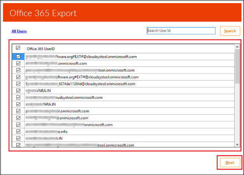Focus the Search User Id field
This screenshot has width=244, height=175.
tap(181, 31)
